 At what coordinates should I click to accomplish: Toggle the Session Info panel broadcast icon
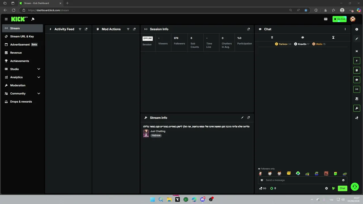click(357, 89)
